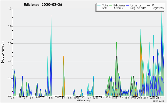Click the '4 h' x-axis tick label

38,97
